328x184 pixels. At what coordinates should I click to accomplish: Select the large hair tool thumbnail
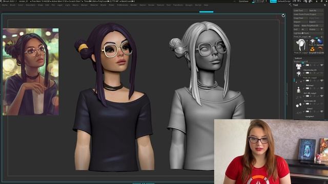tap(301, 45)
